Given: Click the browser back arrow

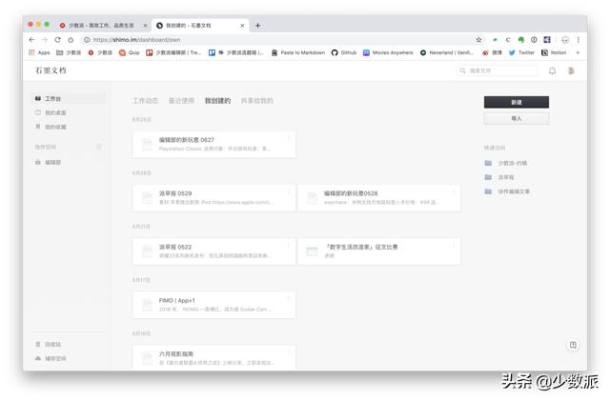Looking at the screenshot, I should pyautogui.click(x=31, y=40).
